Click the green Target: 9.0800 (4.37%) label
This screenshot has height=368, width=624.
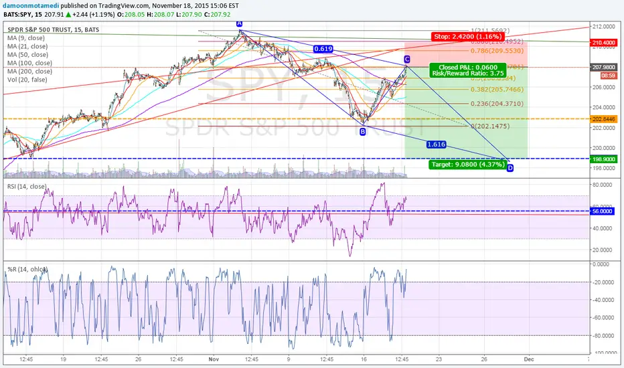[469, 165]
